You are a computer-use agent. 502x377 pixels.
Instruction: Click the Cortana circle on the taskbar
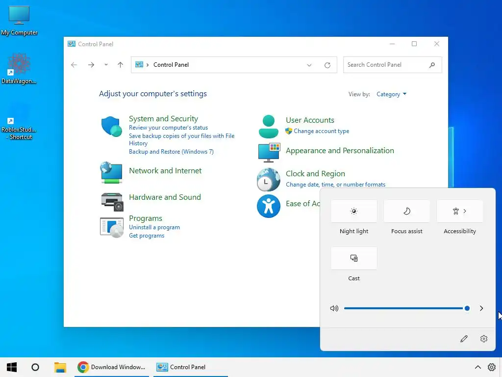click(35, 367)
